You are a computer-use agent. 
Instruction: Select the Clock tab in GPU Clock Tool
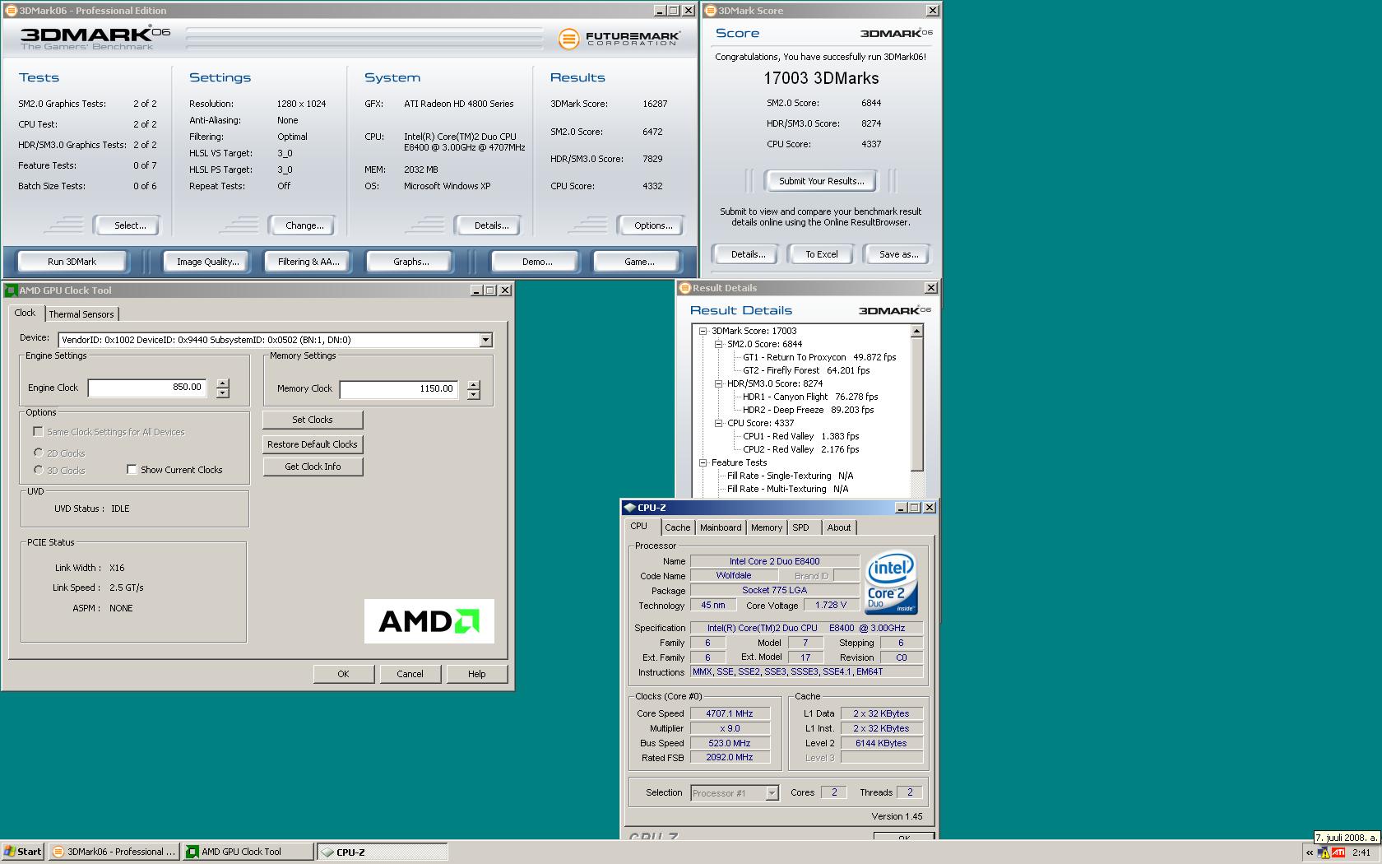click(25, 313)
